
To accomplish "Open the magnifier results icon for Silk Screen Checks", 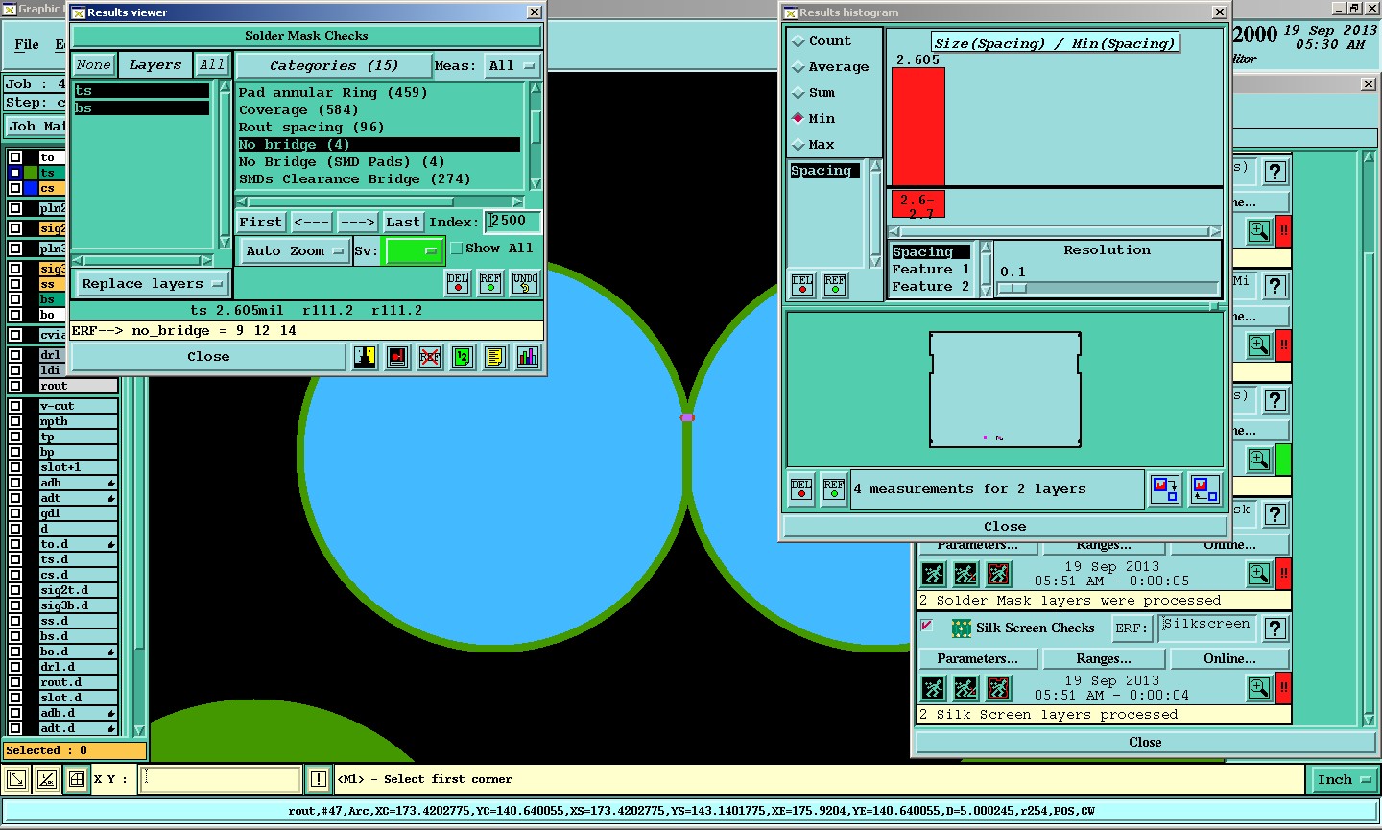I will tap(1259, 687).
